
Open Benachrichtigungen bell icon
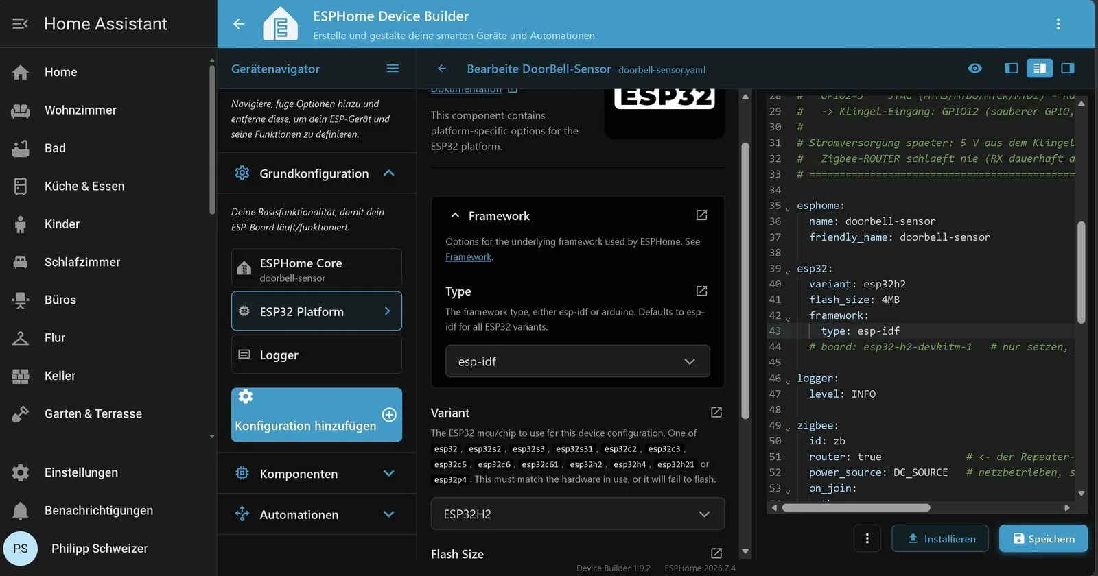[x=21, y=511]
